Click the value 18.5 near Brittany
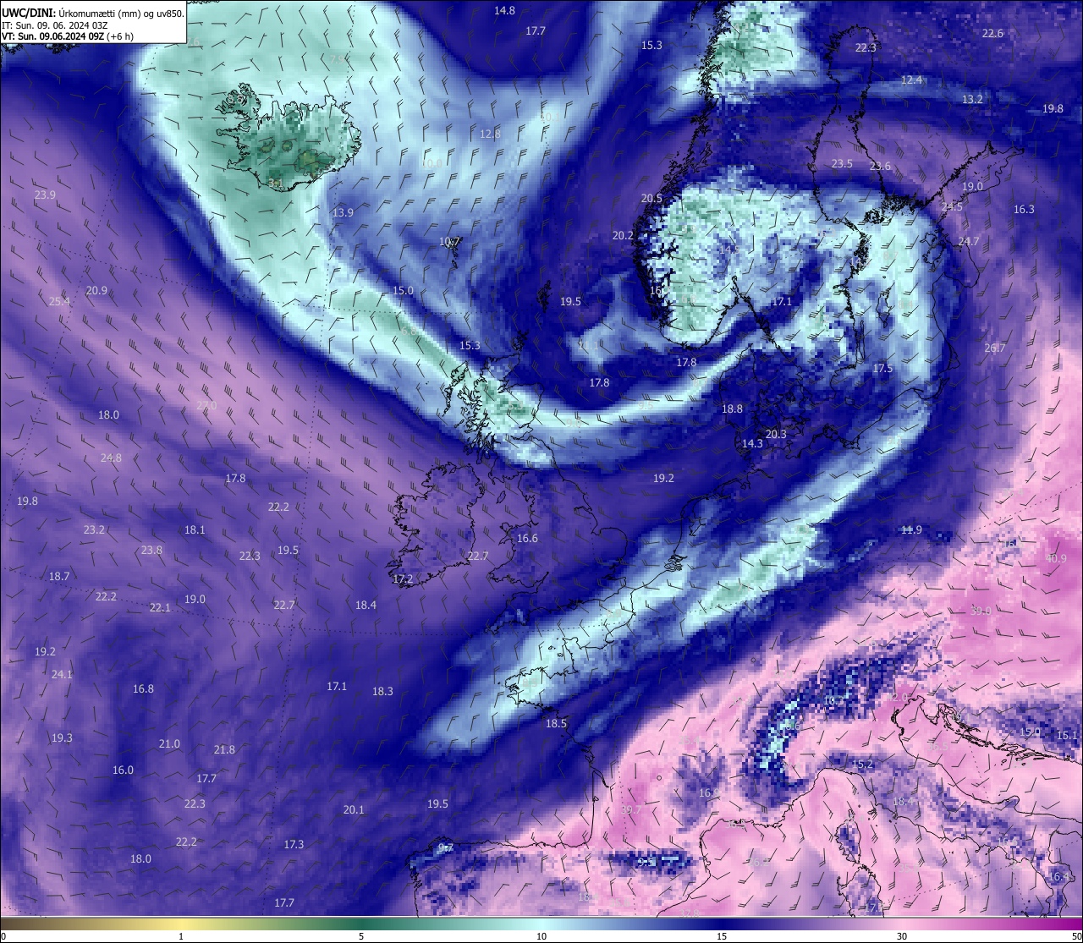The width and height of the screenshot is (1083, 943). click(556, 724)
